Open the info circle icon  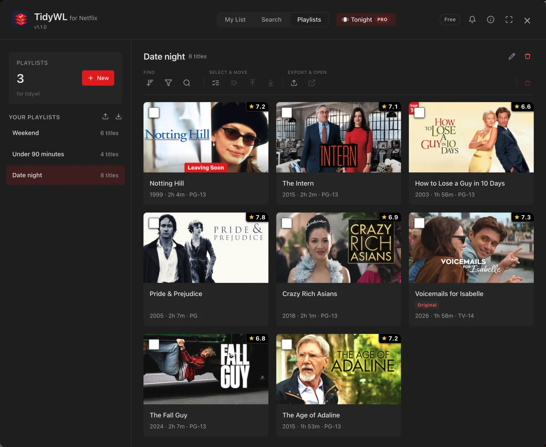[x=490, y=19]
